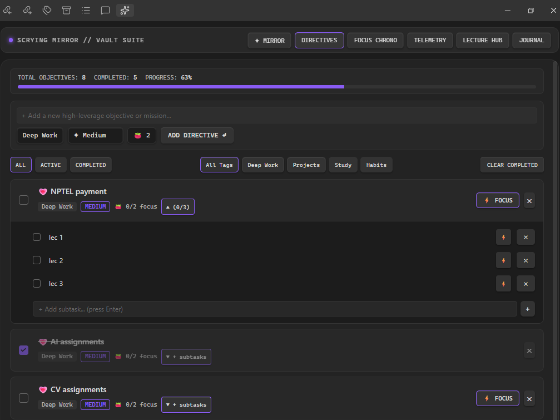
Task: Remove the NPTEL payment directive
Action: [529, 201]
